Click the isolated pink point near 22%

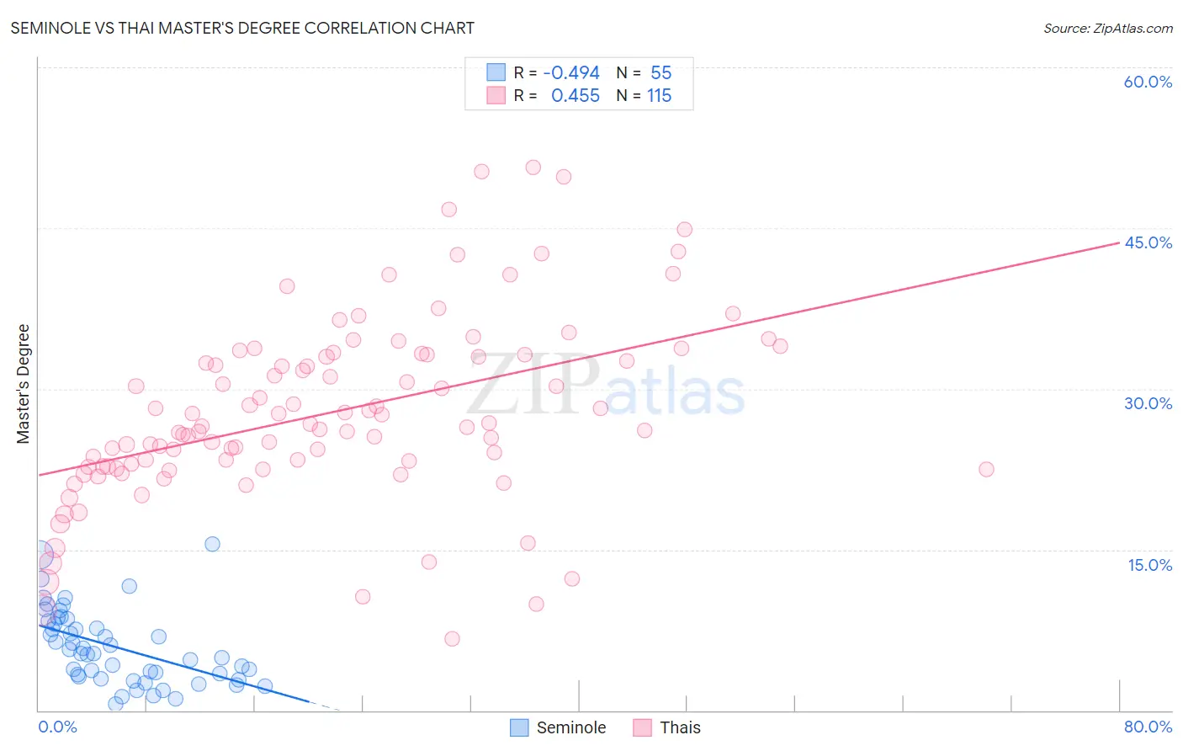tap(986, 469)
